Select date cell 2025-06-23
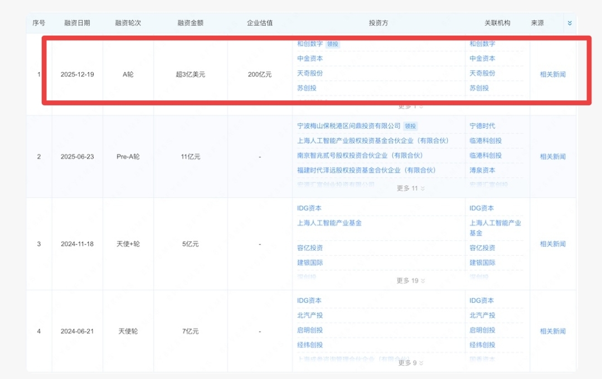This screenshot has height=379, width=602. click(x=77, y=157)
